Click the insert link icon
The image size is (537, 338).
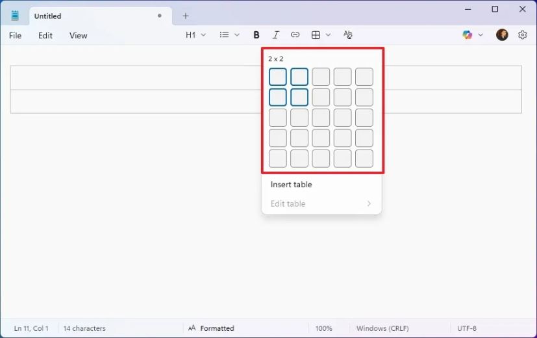coord(295,35)
